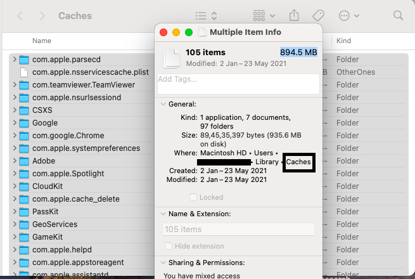The width and height of the screenshot is (415, 279).
Task: Select the CSXS folder icon
Action: coord(24,110)
